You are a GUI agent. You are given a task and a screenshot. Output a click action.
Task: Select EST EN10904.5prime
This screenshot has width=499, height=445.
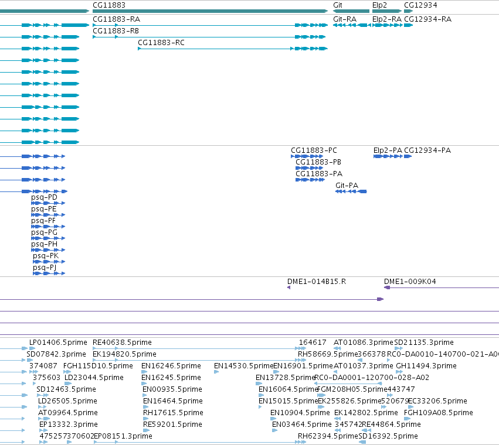(300, 413)
